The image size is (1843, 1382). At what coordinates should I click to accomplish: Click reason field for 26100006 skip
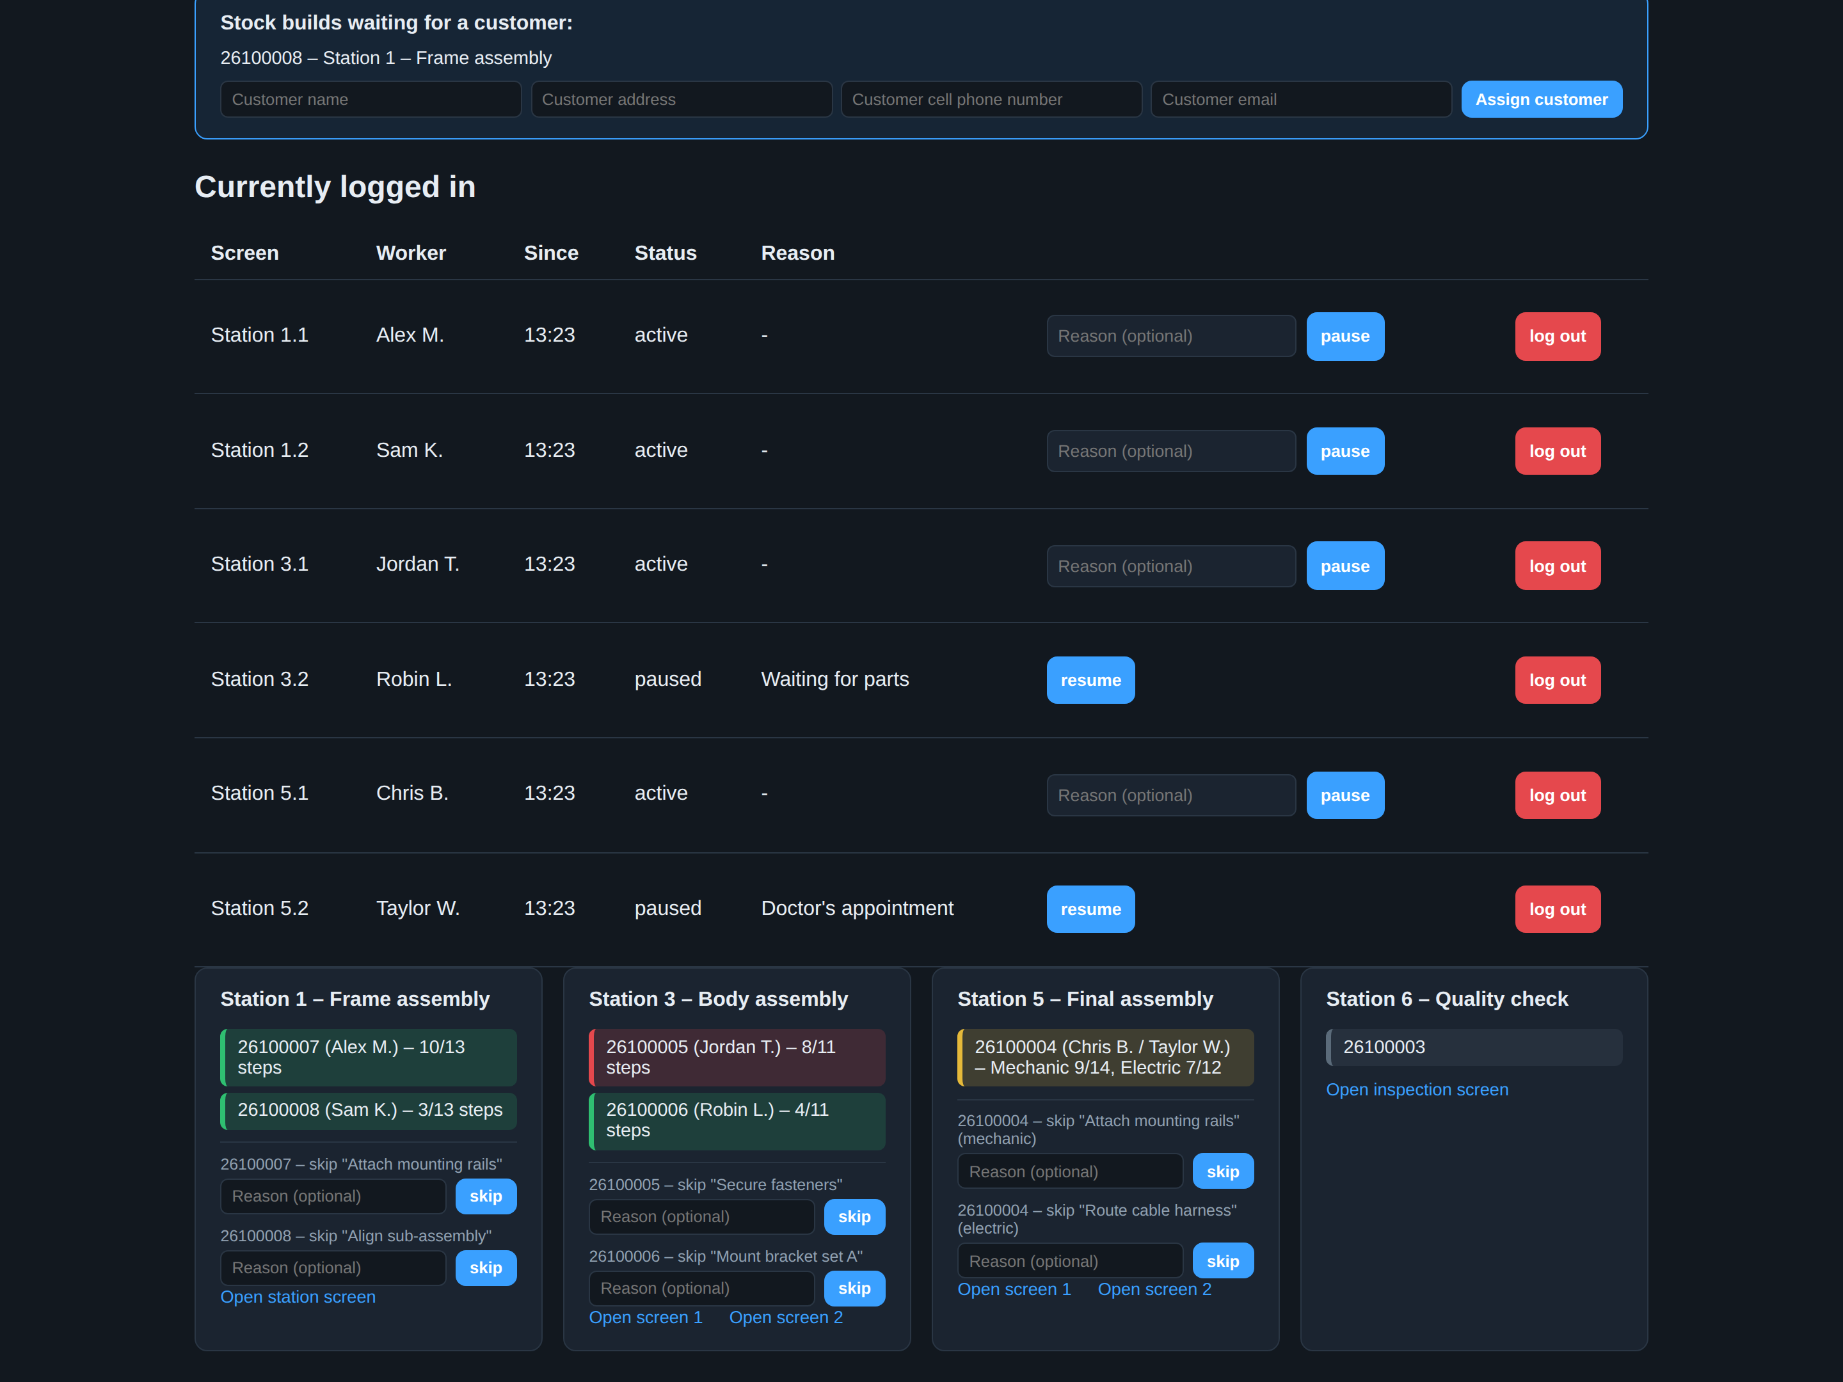click(701, 1289)
